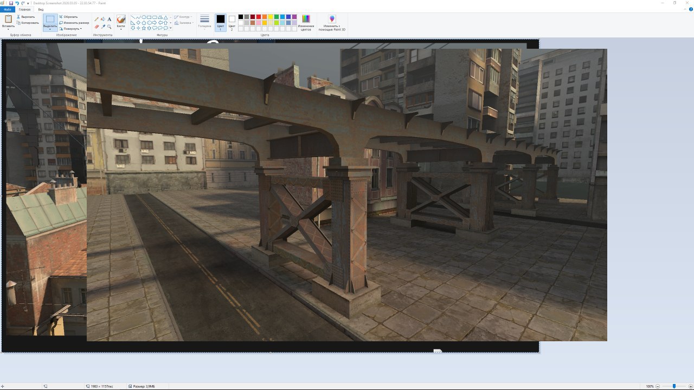Select the Eraser tool

pos(97,27)
